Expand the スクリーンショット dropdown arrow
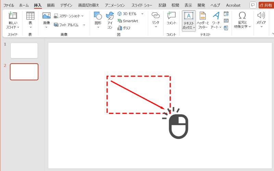Viewport: 274px width, 171px height. (82, 16)
